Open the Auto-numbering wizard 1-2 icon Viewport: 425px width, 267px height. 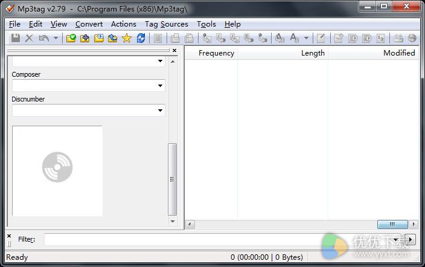coord(380,38)
